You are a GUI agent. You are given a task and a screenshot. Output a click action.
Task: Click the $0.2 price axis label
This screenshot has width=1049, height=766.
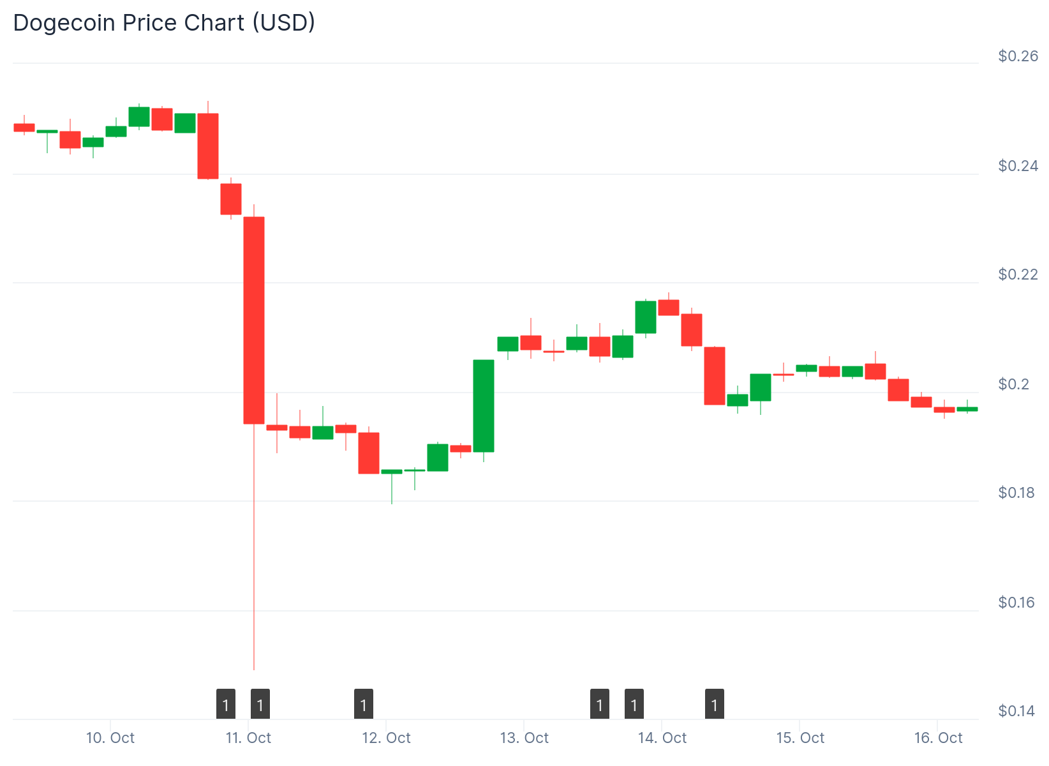click(x=1014, y=384)
